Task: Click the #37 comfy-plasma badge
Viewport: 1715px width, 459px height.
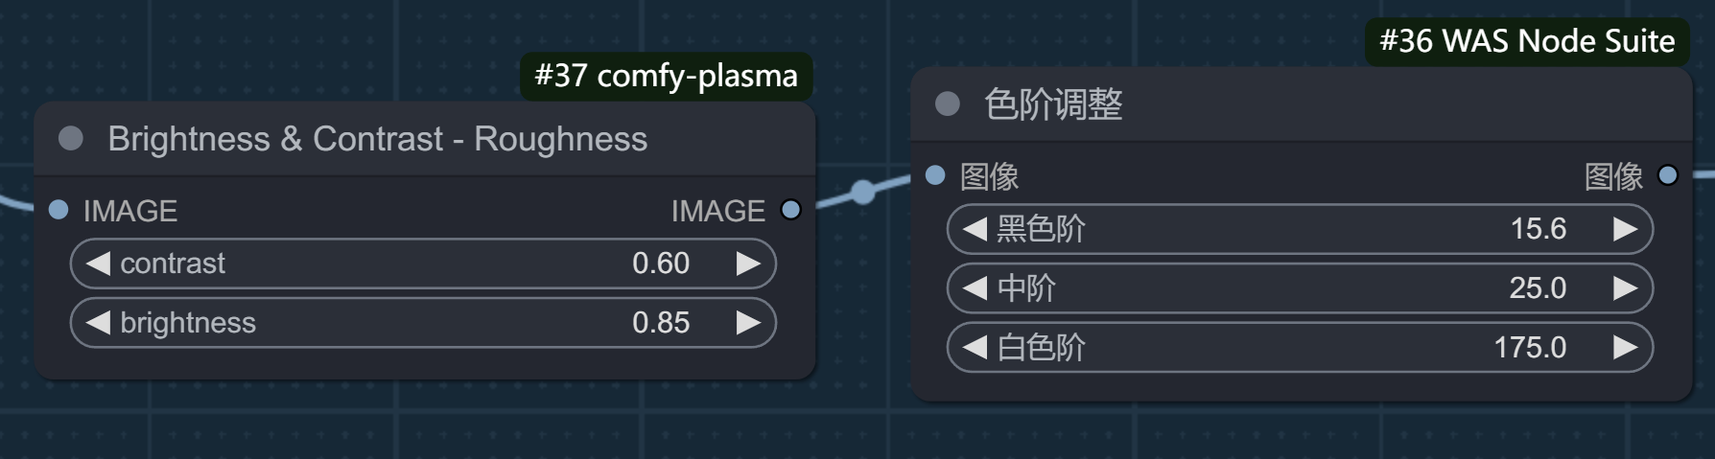Action: click(666, 76)
